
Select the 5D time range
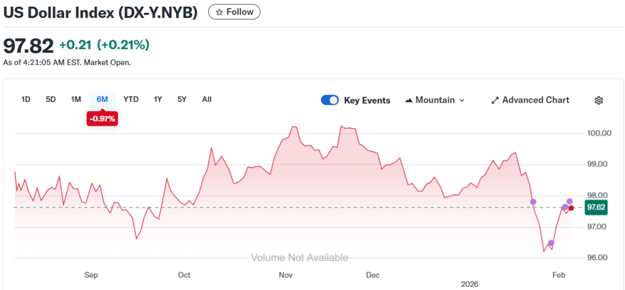click(x=51, y=100)
